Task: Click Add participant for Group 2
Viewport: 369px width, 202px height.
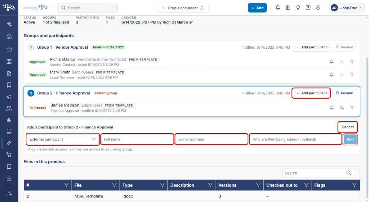Action: 311,93
